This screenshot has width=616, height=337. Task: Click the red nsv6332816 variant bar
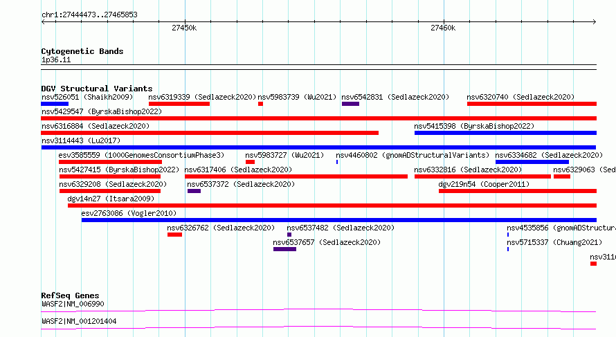[x=483, y=176]
